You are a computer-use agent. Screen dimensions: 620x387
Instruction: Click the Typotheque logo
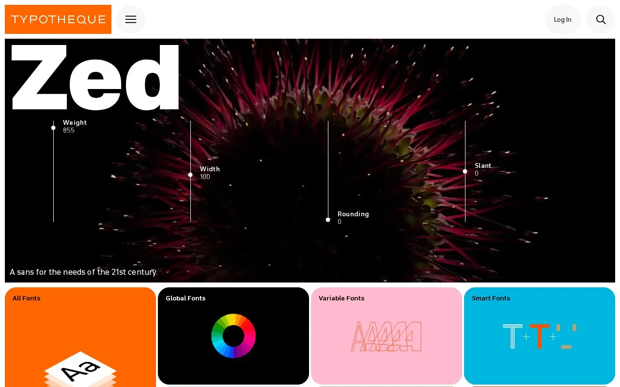click(x=58, y=19)
